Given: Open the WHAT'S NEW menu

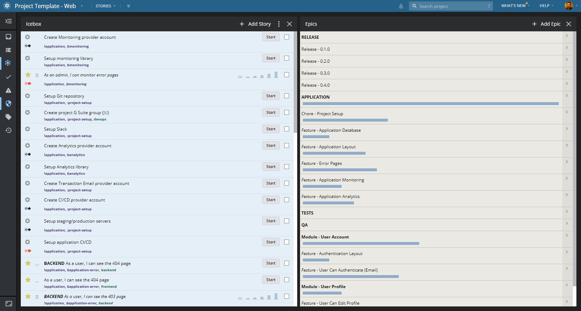Looking at the screenshot, I should pyautogui.click(x=515, y=6).
